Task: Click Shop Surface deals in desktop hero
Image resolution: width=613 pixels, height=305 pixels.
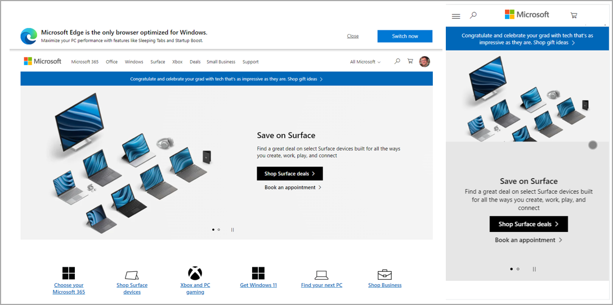Action: [x=290, y=174]
